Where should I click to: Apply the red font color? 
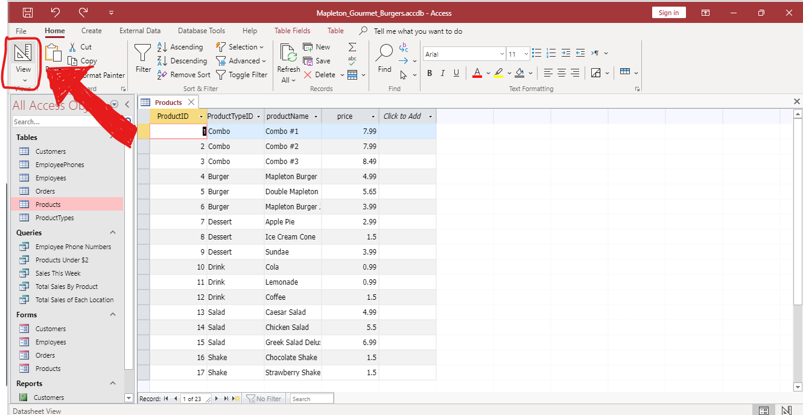[x=477, y=73]
